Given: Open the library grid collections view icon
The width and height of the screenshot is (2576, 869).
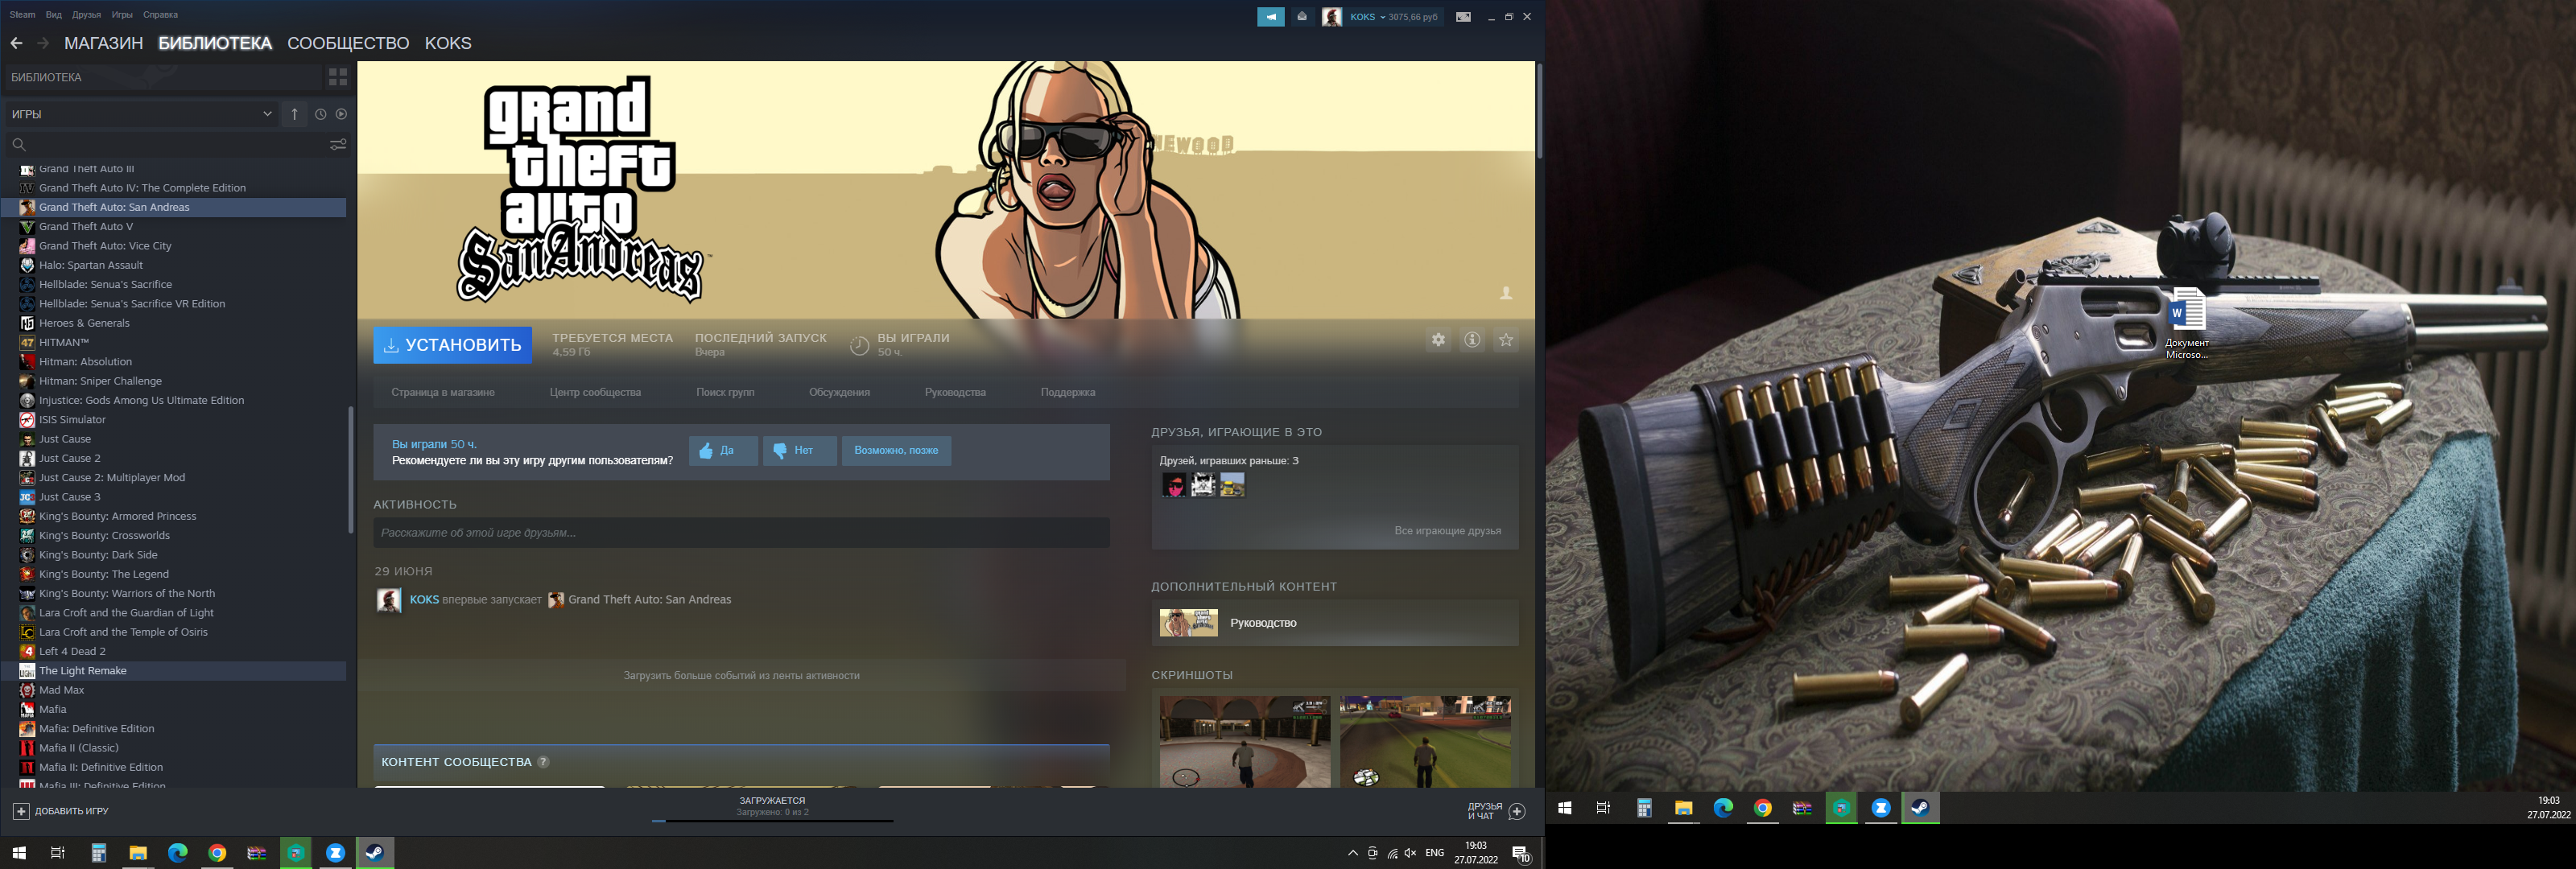Looking at the screenshot, I should tap(338, 77).
